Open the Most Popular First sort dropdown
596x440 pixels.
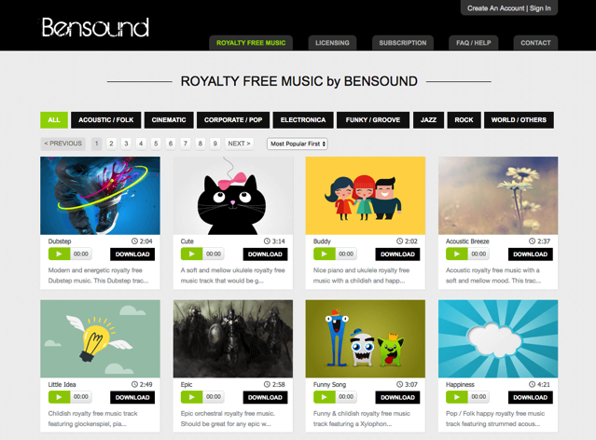tap(298, 144)
